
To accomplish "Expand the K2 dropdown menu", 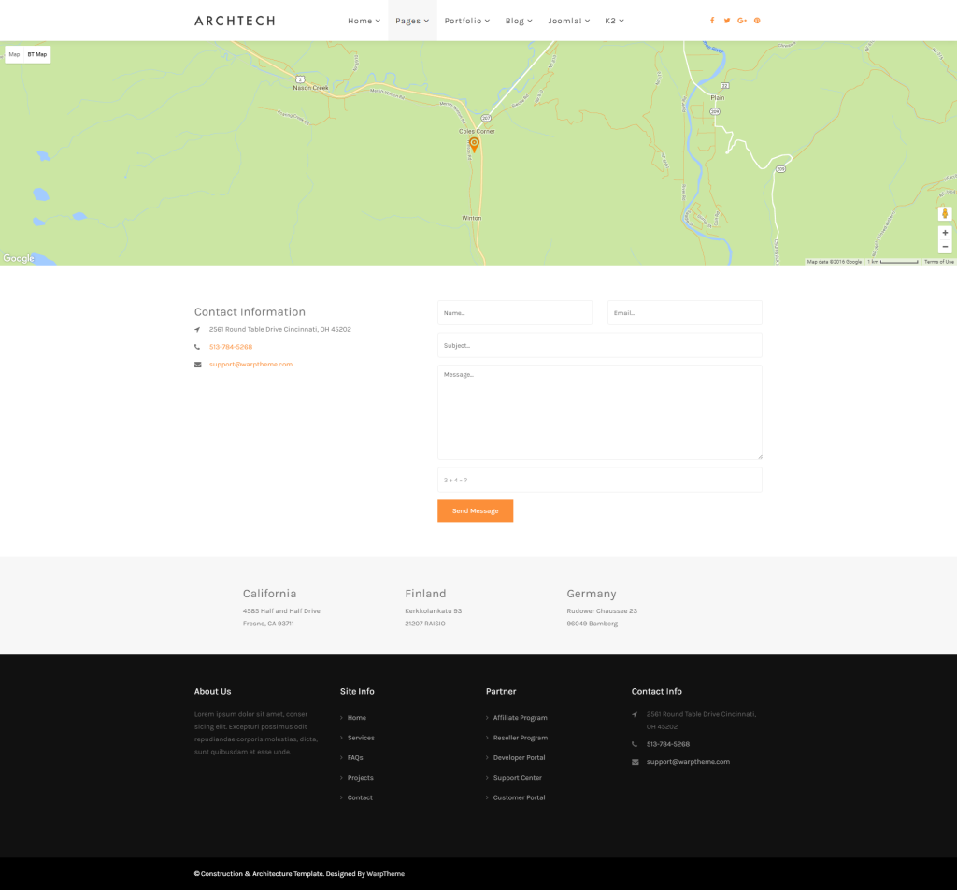I will [x=614, y=20].
